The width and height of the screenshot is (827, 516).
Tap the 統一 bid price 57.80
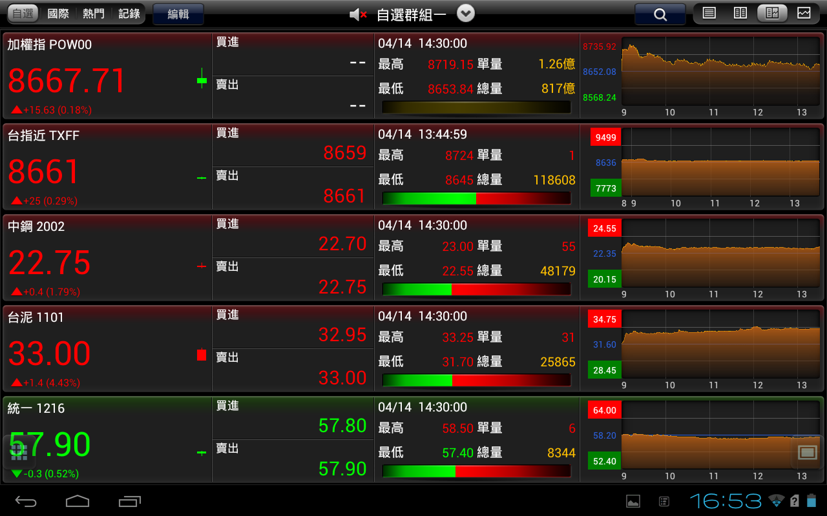[342, 426]
